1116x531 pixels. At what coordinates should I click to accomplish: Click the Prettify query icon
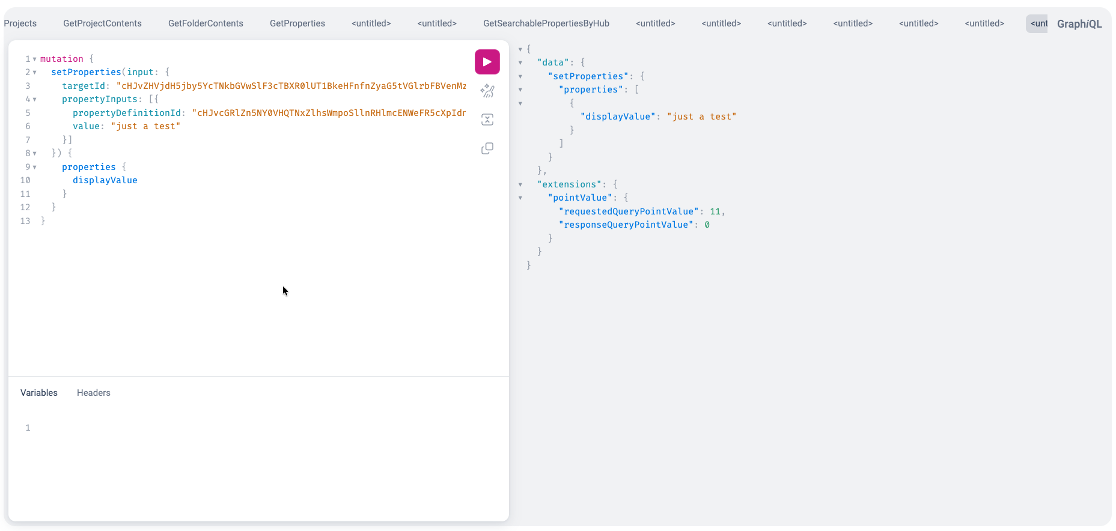pos(487,91)
